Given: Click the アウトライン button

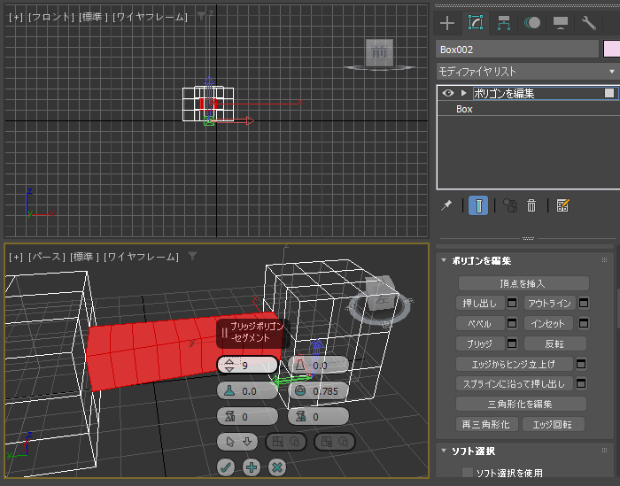Looking at the screenshot, I should pyautogui.click(x=550, y=303).
